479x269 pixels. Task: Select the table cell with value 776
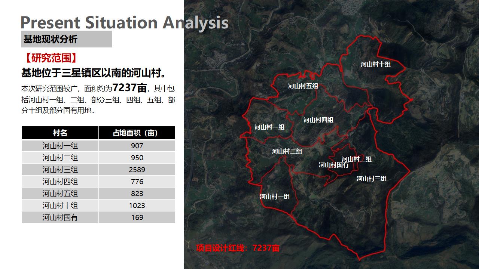(x=137, y=182)
